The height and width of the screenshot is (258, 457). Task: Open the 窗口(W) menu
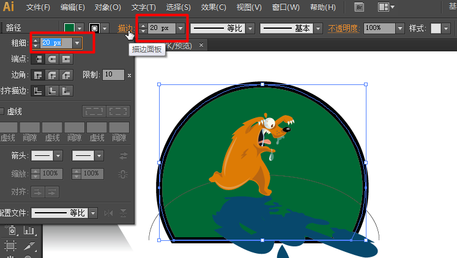click(286, 7)
